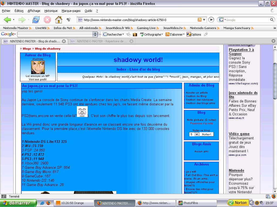Click the jeux nintendo ds lite ad
This screenshot has height=207, width=277.
tap(243, 95)
